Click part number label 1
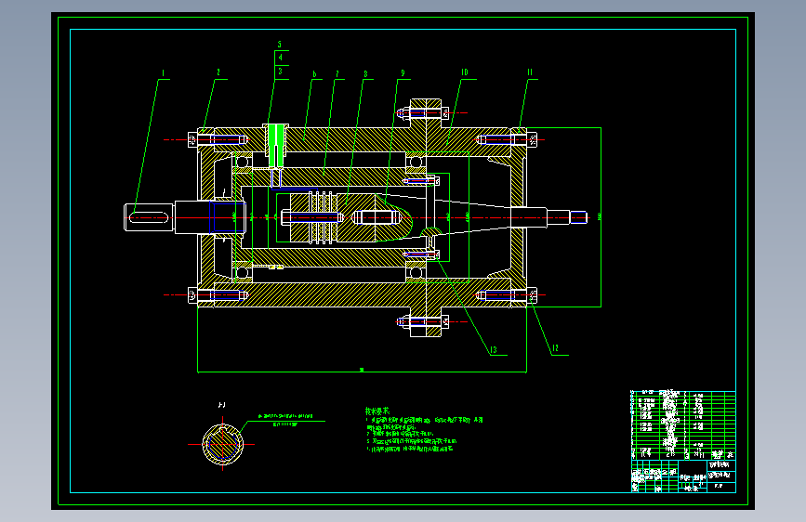 (x=163, y=73)
